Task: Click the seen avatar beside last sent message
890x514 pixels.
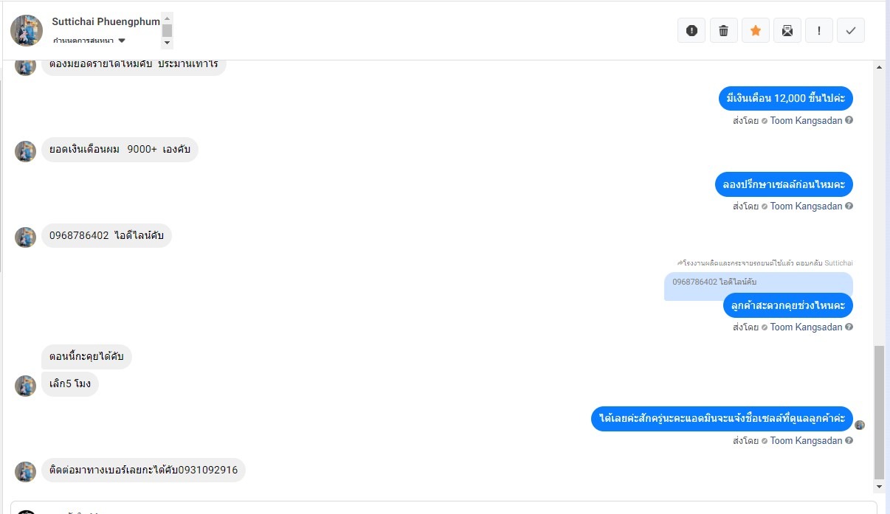Action: 860,425
